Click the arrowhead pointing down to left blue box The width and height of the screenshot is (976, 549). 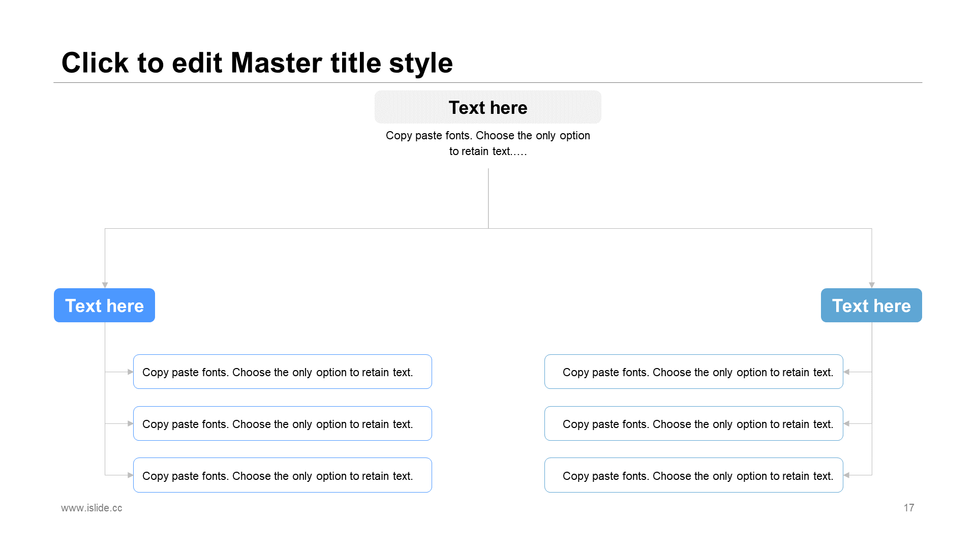click(105, 285)
